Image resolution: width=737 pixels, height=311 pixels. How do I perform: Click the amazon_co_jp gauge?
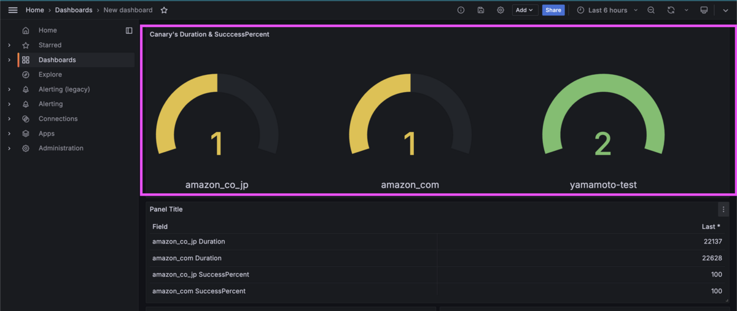(217, 114)
